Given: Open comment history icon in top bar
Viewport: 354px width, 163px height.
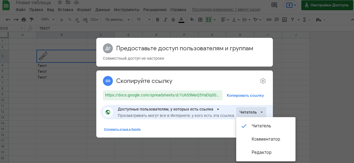Looking at the screenshot, I should coord(274,5).
